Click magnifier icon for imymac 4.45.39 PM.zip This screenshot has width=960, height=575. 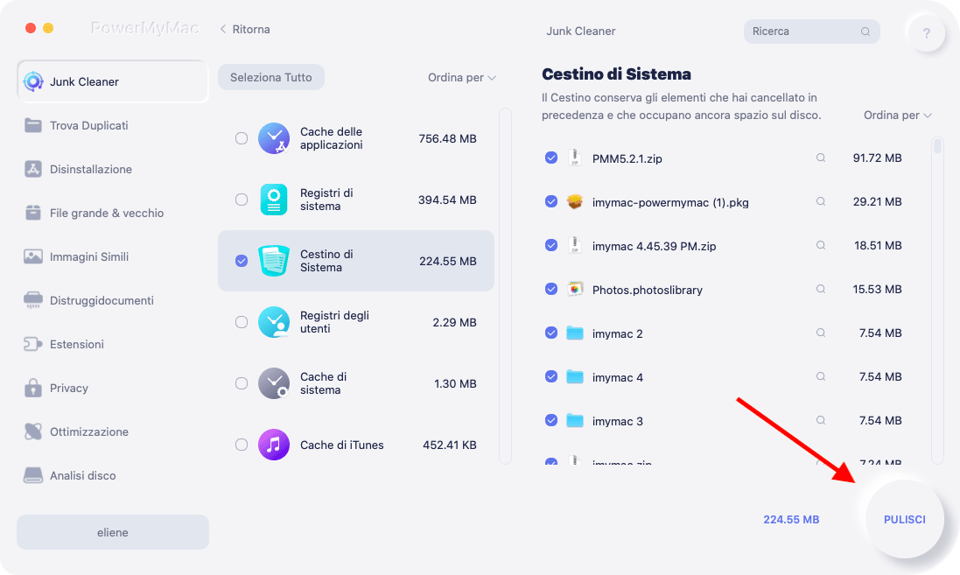(x=820, y=246)
